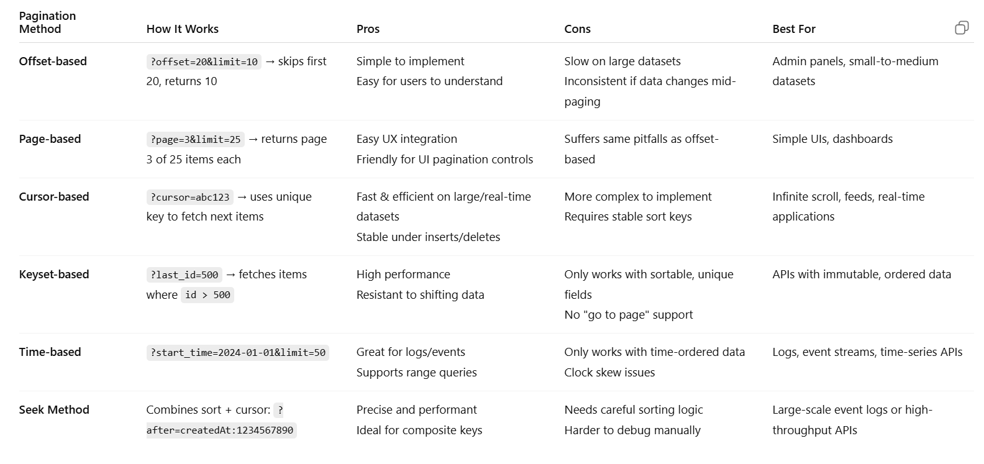The height and width of the screenshot is (464, 984).
Task: Click the ?offset=20&limit=10 code snippet
Action: pos(204,62)
